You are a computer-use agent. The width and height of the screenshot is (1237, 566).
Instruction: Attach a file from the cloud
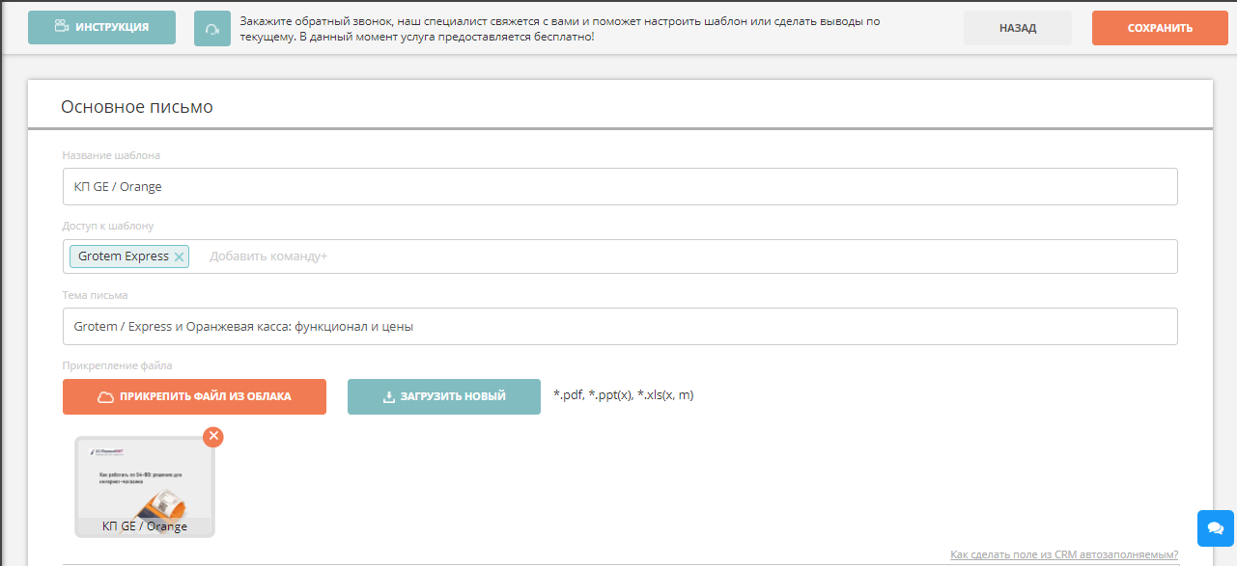tap(194, 396)
